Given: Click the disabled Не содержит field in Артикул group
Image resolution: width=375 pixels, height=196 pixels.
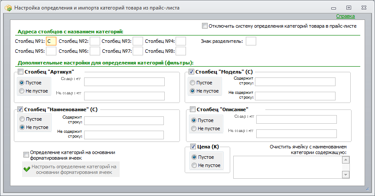Looking at the screenshot, I should tap(124, 96).
